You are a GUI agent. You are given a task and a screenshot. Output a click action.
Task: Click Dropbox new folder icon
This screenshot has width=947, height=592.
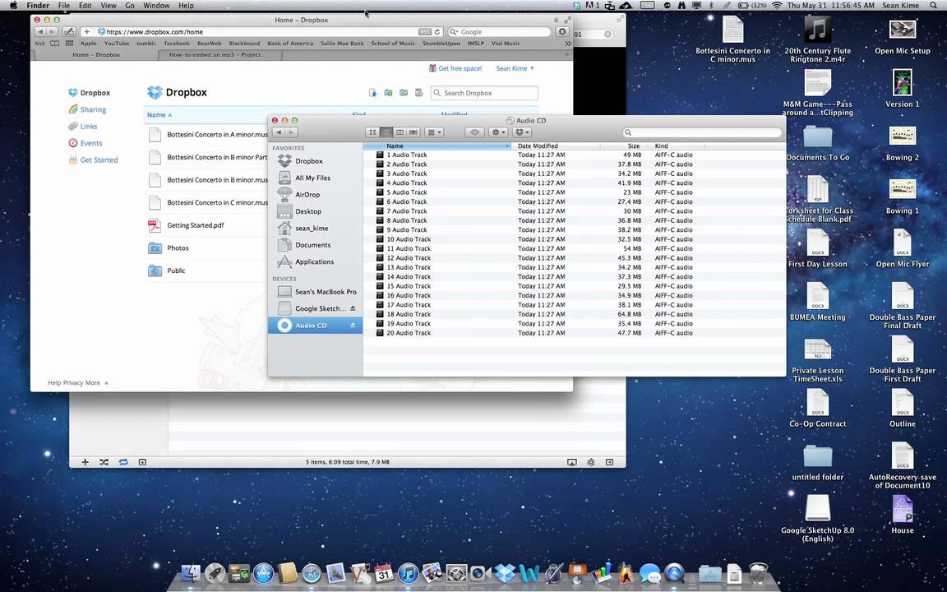388,92
